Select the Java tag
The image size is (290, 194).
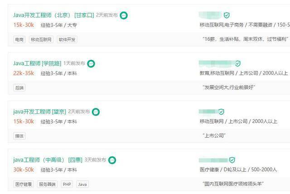[82, 184]
